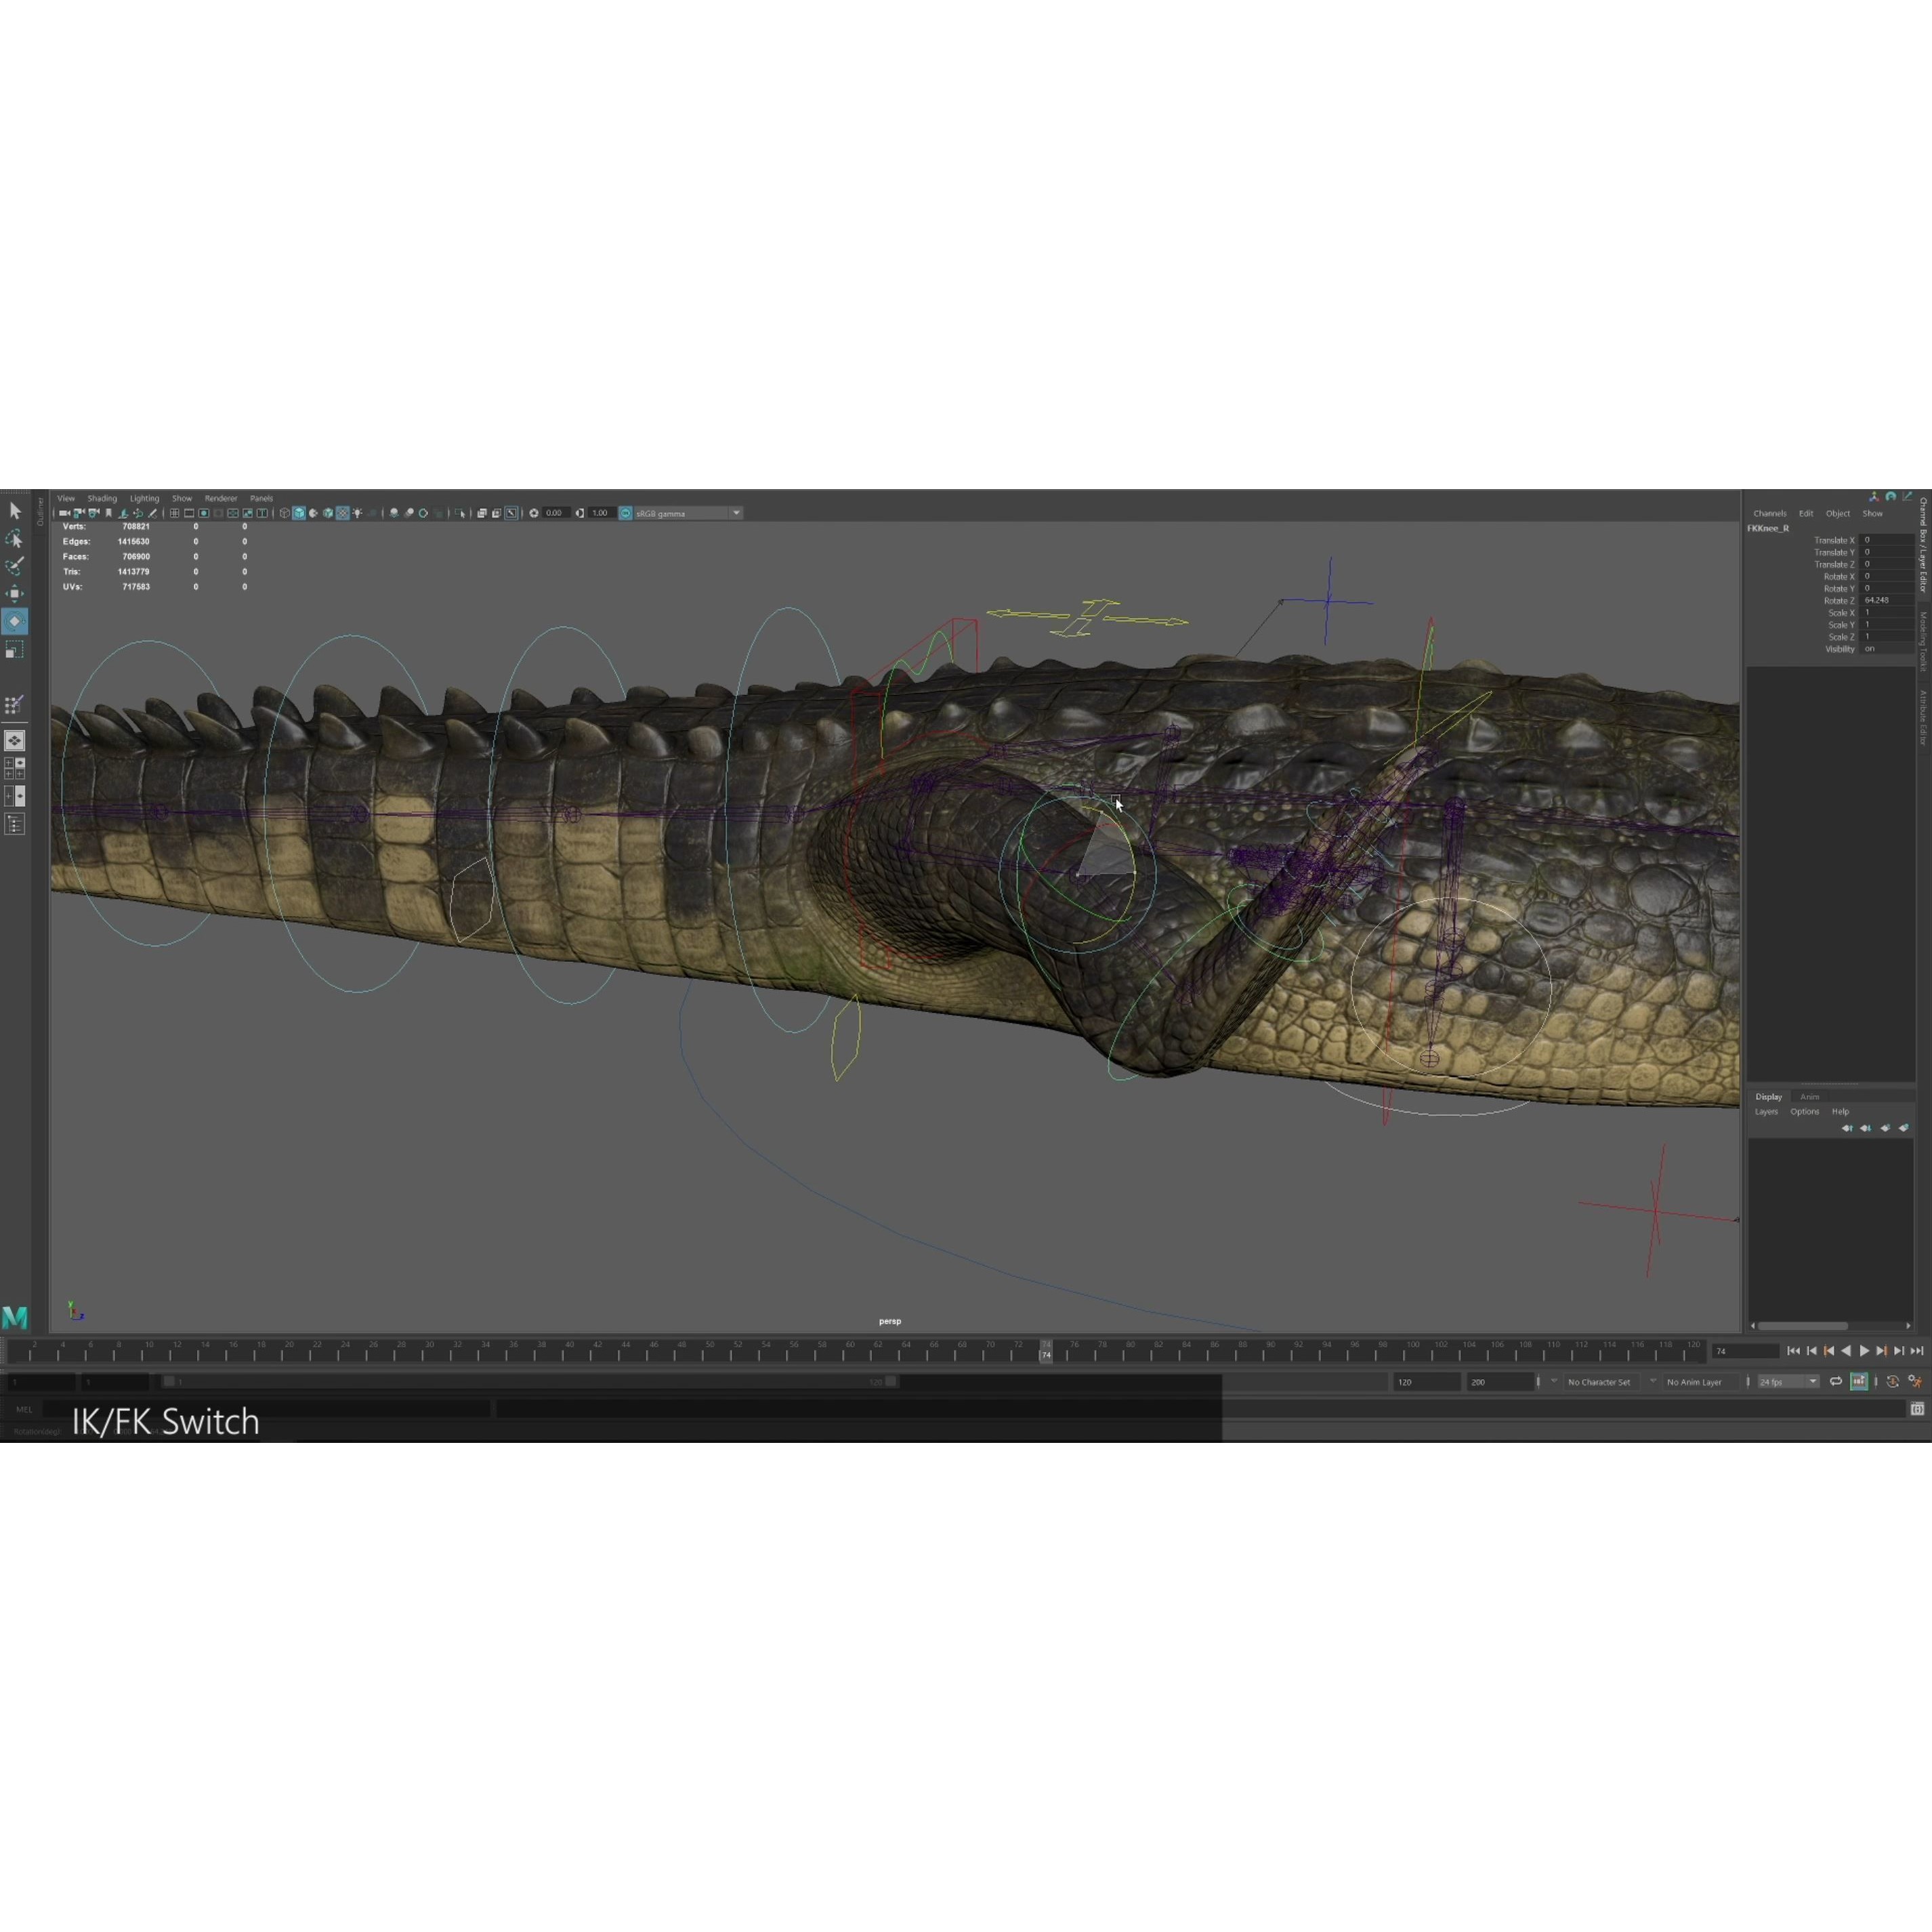Play the animation backwards
The width and height of the screenshot is (1932, 1932).
(x=1846, y=1351)
